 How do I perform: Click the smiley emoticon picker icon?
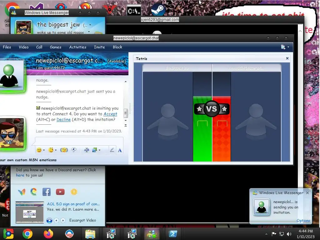click(39, 150)
